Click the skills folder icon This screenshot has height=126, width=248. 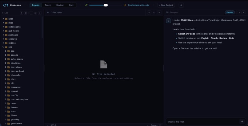point(6,43)
